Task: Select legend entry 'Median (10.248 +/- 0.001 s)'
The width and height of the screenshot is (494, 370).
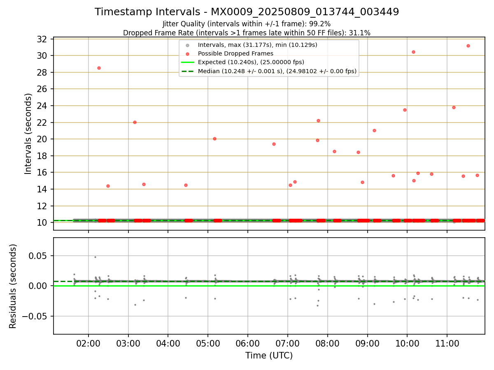Action: (277, 71)
